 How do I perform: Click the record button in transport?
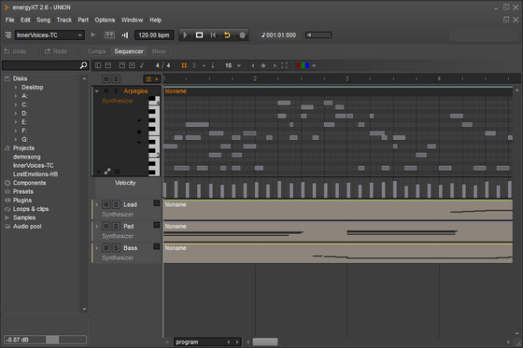coord(242,35)
